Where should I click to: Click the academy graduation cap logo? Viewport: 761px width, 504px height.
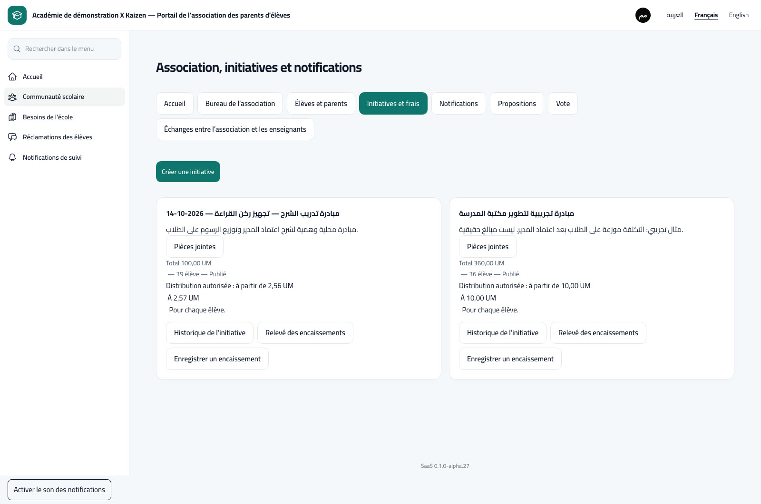(17, 15)
